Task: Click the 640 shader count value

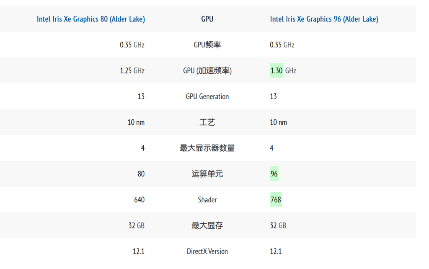Action: click(x=139, y=200)
